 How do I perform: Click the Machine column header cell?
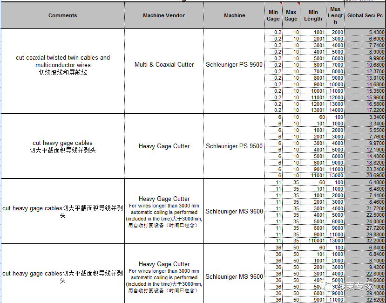click(x=234, y=15)
